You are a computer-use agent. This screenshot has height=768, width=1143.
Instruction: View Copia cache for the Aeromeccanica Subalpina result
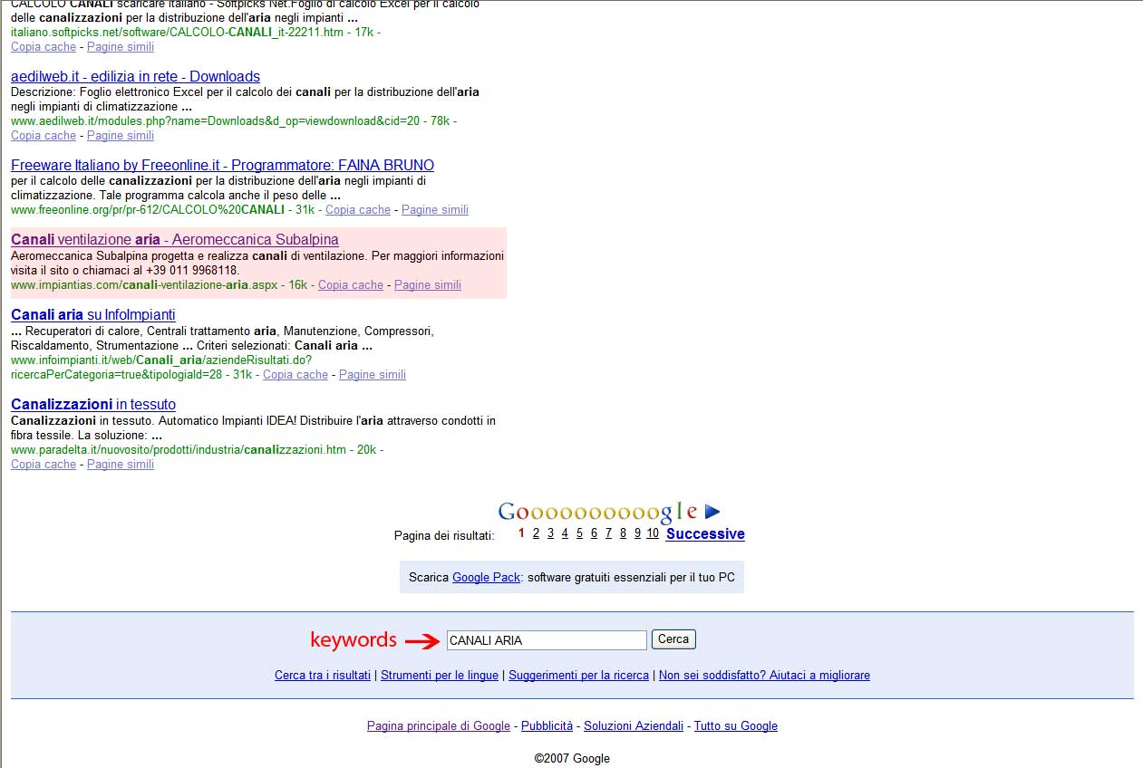tap(351, 285)
